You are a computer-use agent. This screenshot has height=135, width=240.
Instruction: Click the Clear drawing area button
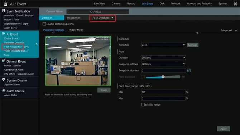104,90
